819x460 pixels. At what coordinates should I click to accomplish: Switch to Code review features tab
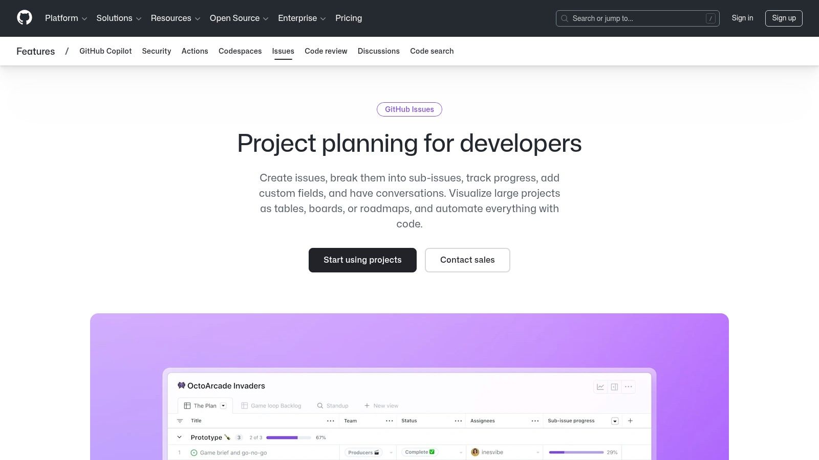pos(326,51)
